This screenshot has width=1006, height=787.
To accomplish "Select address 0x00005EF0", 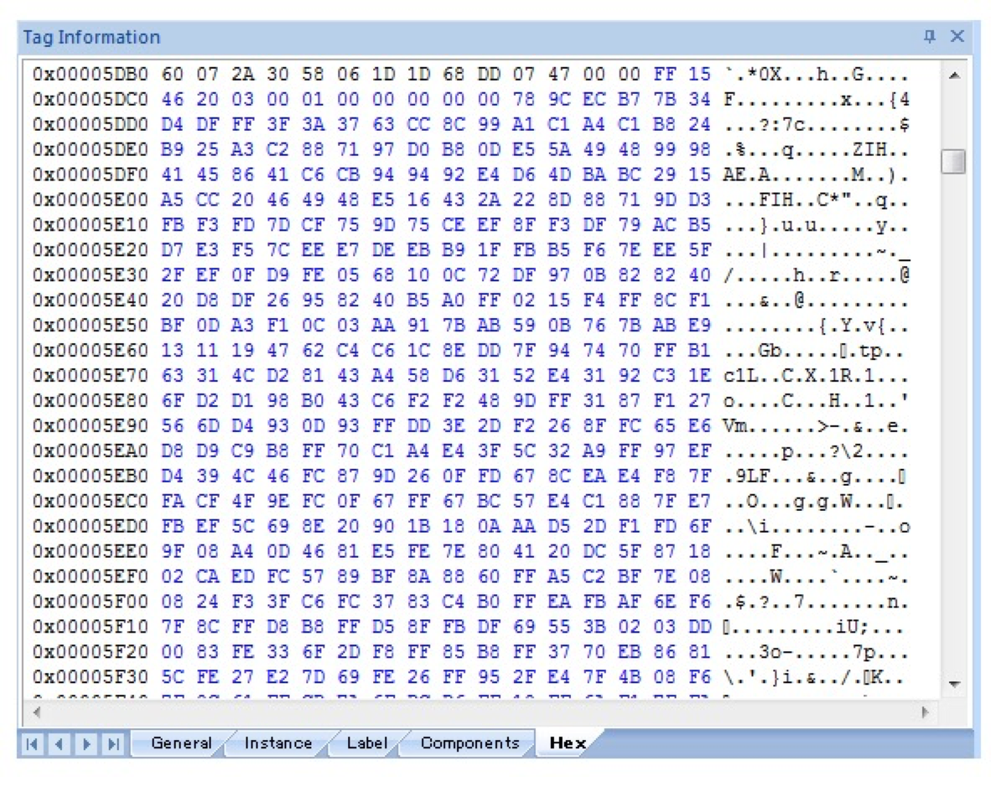I will point(91,577).
